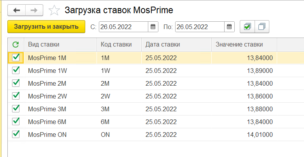This screenshot has height=157, width=304.
Task: Uncheck all rates with clear-all icon
Action: click(262, 27)
